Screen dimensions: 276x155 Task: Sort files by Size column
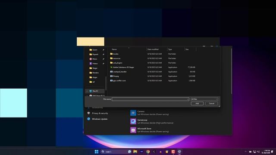coord(187,50)
